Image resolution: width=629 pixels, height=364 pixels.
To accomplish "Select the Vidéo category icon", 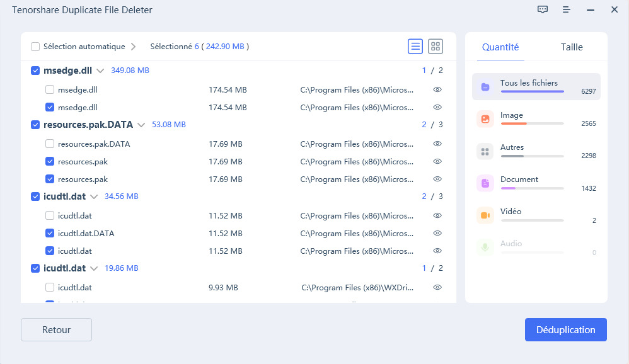I will [485, 215].
